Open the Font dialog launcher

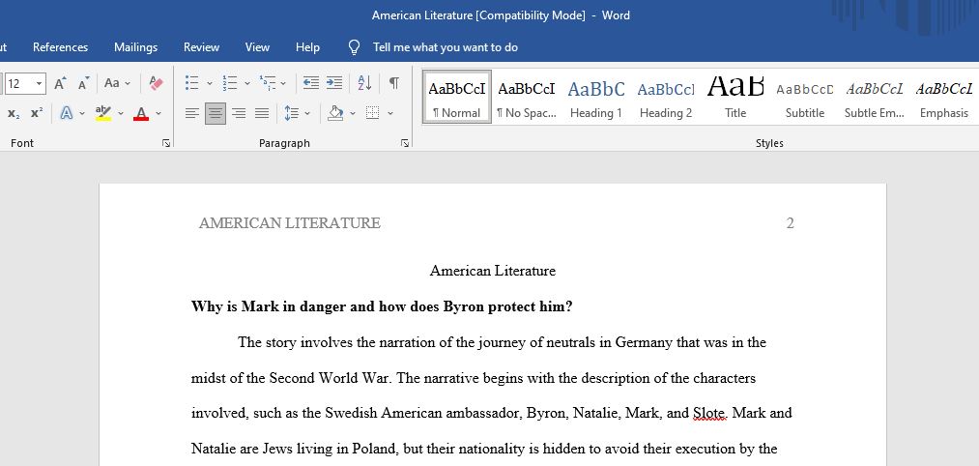166,143
